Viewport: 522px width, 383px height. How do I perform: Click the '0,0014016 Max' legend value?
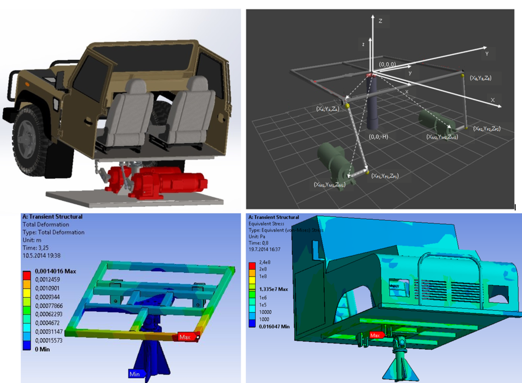[x=55, y=271]
